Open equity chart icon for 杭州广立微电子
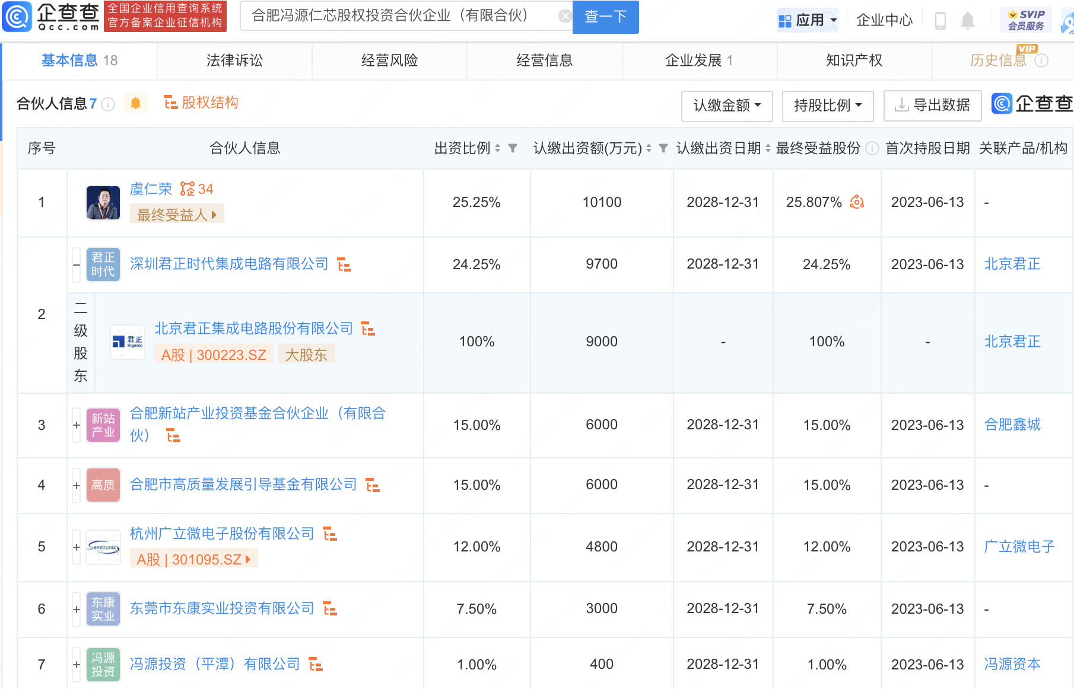This screenshot has width=1074, height=689. coord(330,534)
